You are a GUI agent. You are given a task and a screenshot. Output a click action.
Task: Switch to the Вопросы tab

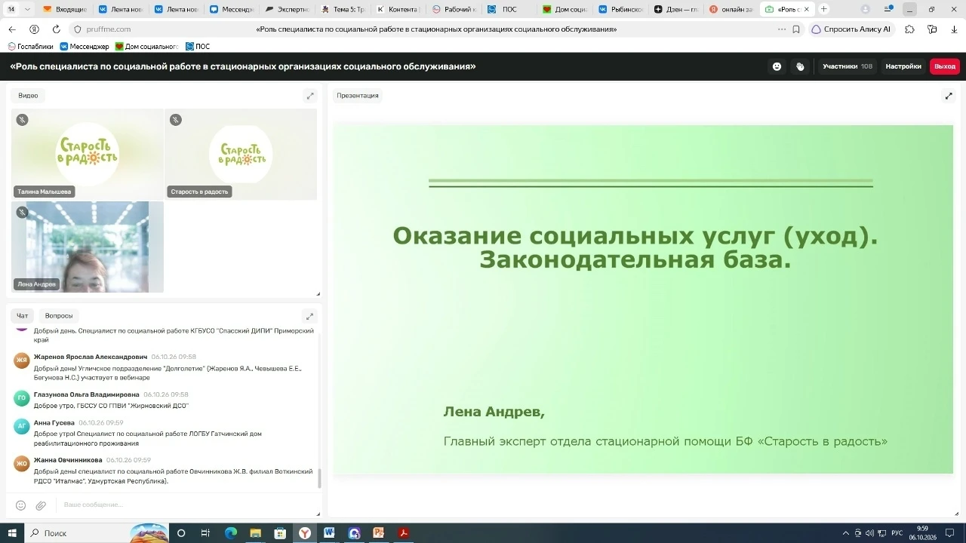click(59, 316)
